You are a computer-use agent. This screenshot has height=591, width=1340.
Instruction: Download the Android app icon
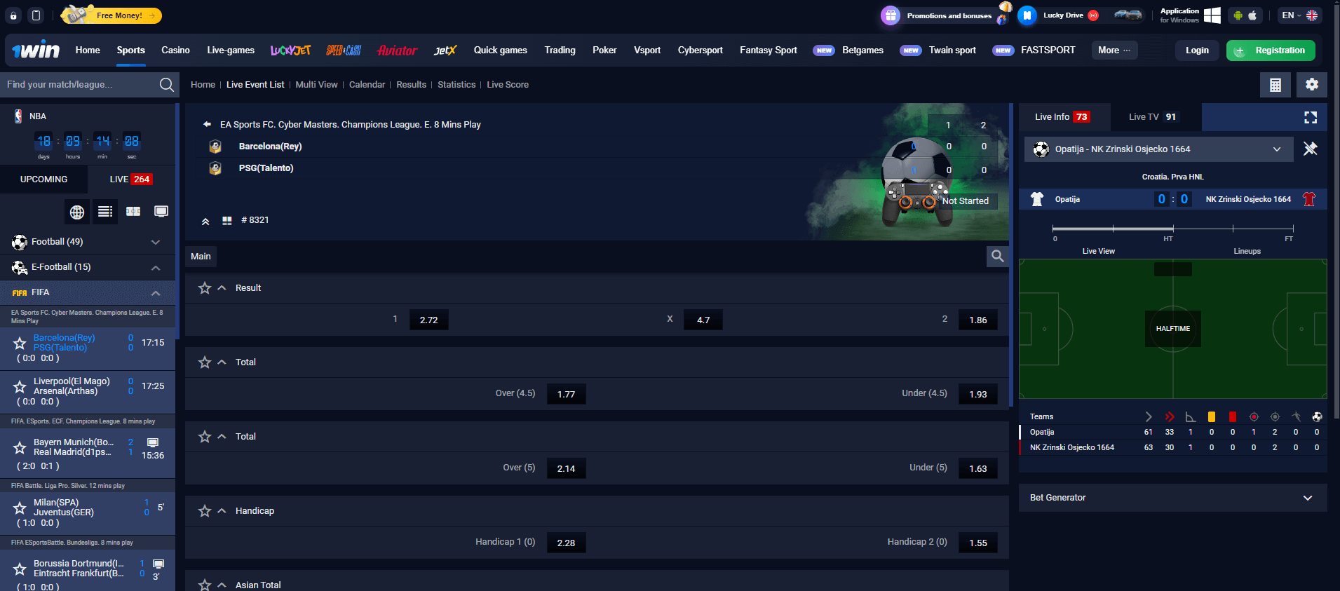coord(1238,15)
